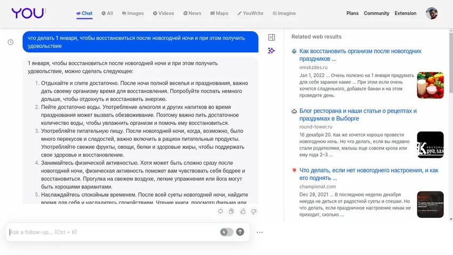Click omskzdes site favicon

pos(294,51)
